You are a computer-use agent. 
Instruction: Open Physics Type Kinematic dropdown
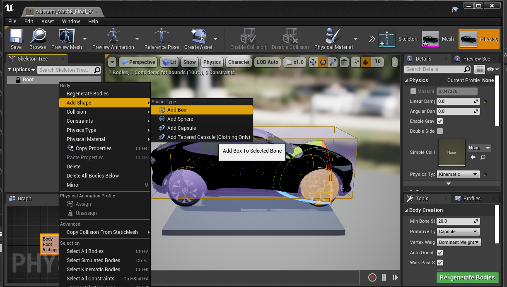458,174
